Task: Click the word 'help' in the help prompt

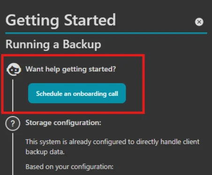Action: coord(53,69)
